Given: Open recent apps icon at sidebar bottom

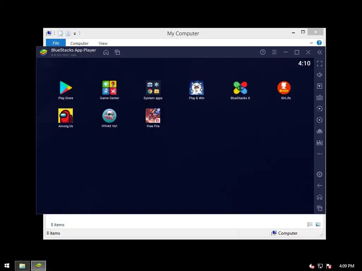Looking at the screenshot, I should click(320, 208).
